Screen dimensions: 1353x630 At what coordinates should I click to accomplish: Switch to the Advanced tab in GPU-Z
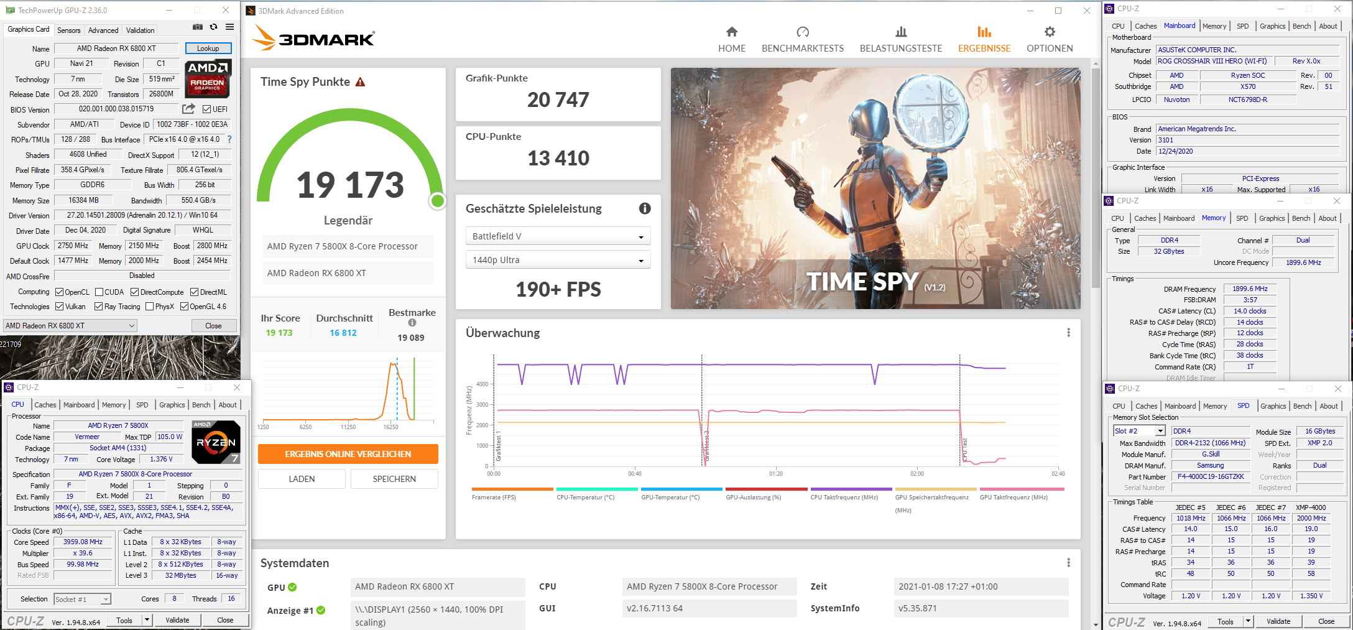pos(103,30)
